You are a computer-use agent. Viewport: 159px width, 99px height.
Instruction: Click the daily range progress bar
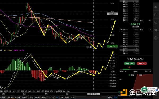tap(135, 69)
